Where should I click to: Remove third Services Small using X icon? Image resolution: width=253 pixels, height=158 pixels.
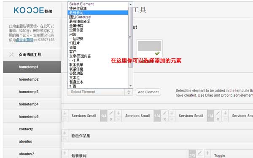tap(218, 119)
